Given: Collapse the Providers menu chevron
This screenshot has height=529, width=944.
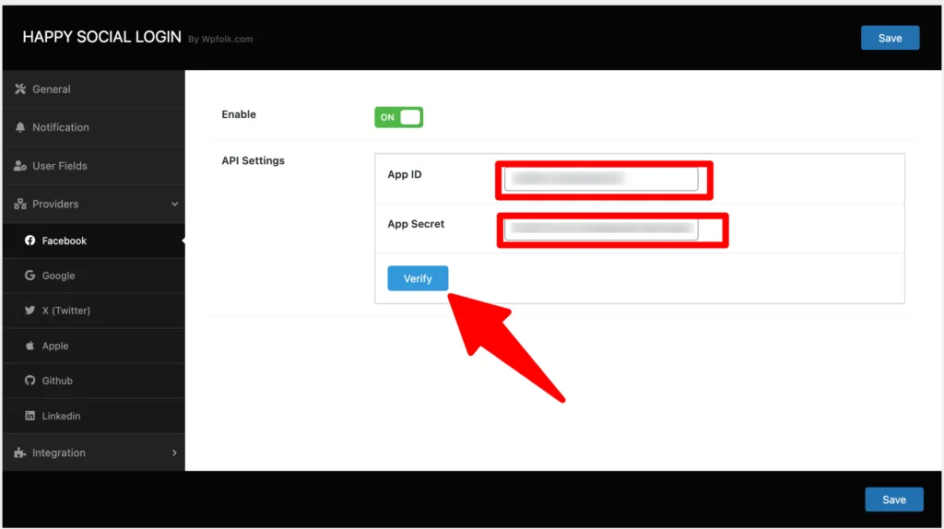Looking at the screenshot, I should coord(174,204).
